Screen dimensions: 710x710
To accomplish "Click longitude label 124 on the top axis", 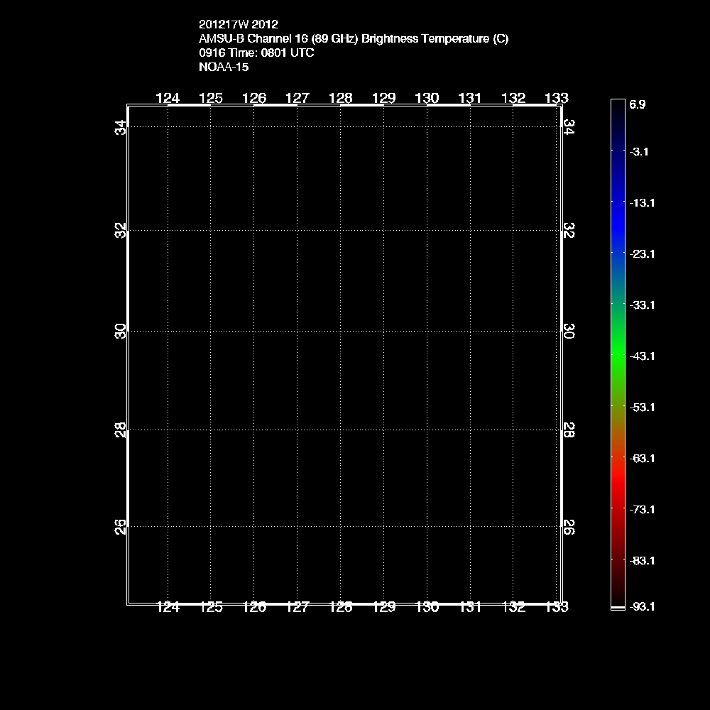I will pyautogui.click(x=168, y=98).
